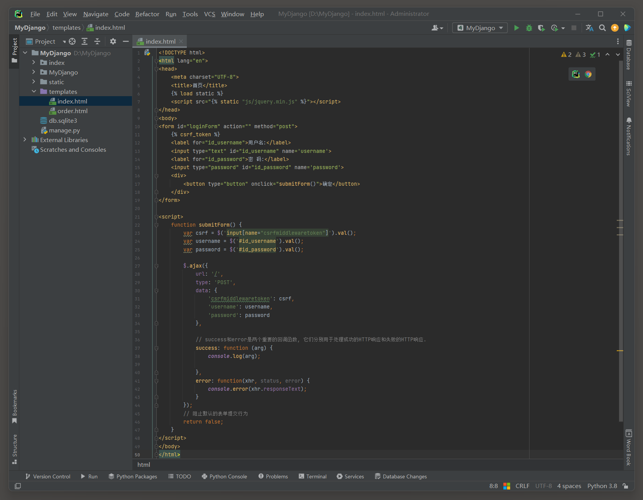The height and width of the screenshot is (500, 643).
Task: Open the Word Book side panel
Action: pyautogui.click(x=629, y=447)
